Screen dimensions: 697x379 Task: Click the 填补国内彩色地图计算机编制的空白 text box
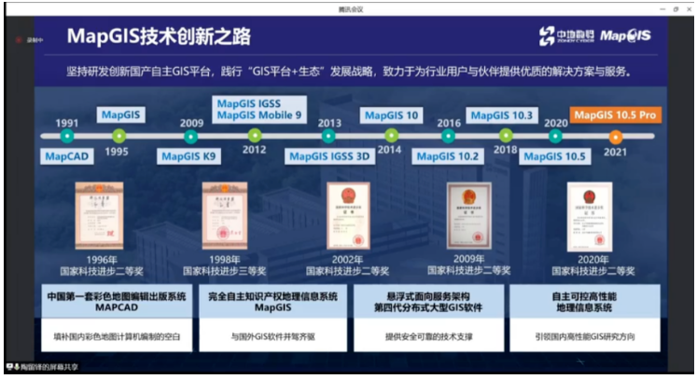click(117, 336)
